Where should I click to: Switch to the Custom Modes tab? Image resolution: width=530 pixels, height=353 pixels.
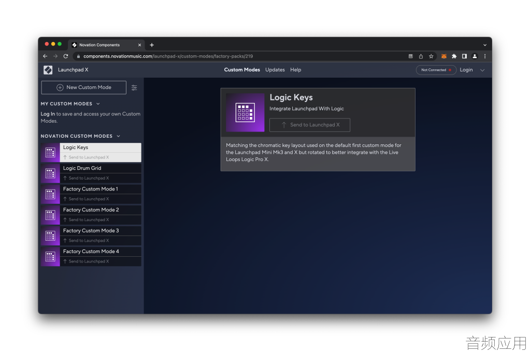click(x=242, y=70)
